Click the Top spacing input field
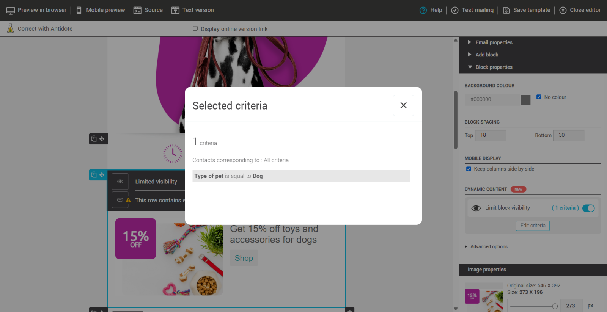Screen dimensions: 607x312 (491, 135)
